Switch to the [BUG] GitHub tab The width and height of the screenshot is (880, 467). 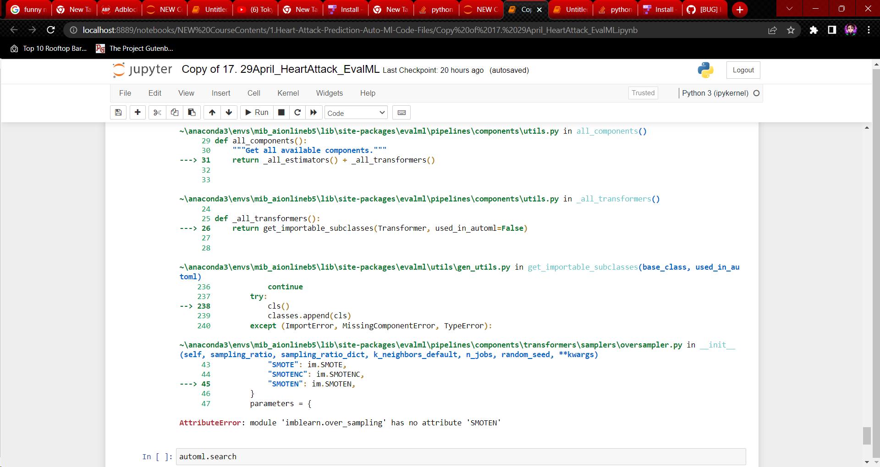(705, 10)
